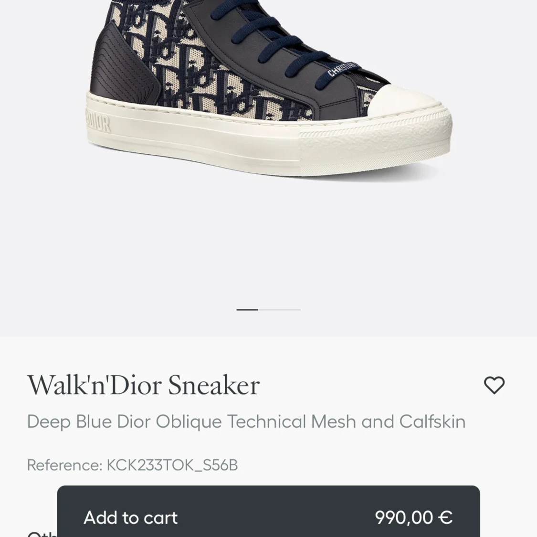
Task: Tap the partially hidden 'Oth' section heading
Action: point(42,534)
